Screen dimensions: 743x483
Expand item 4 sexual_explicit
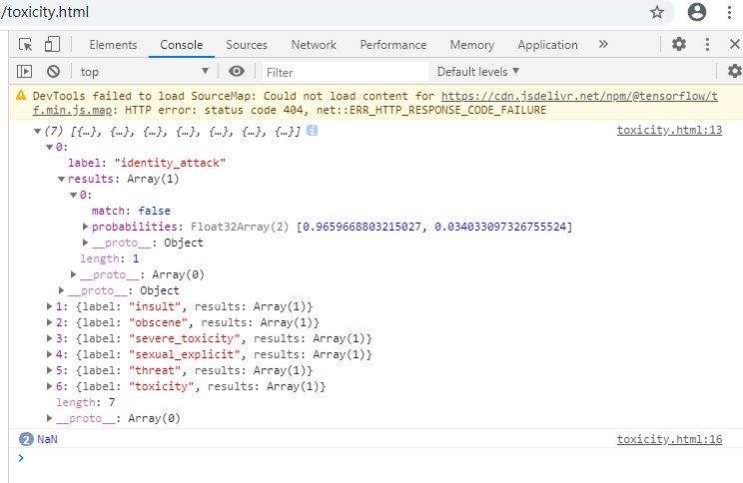(49, 354)
